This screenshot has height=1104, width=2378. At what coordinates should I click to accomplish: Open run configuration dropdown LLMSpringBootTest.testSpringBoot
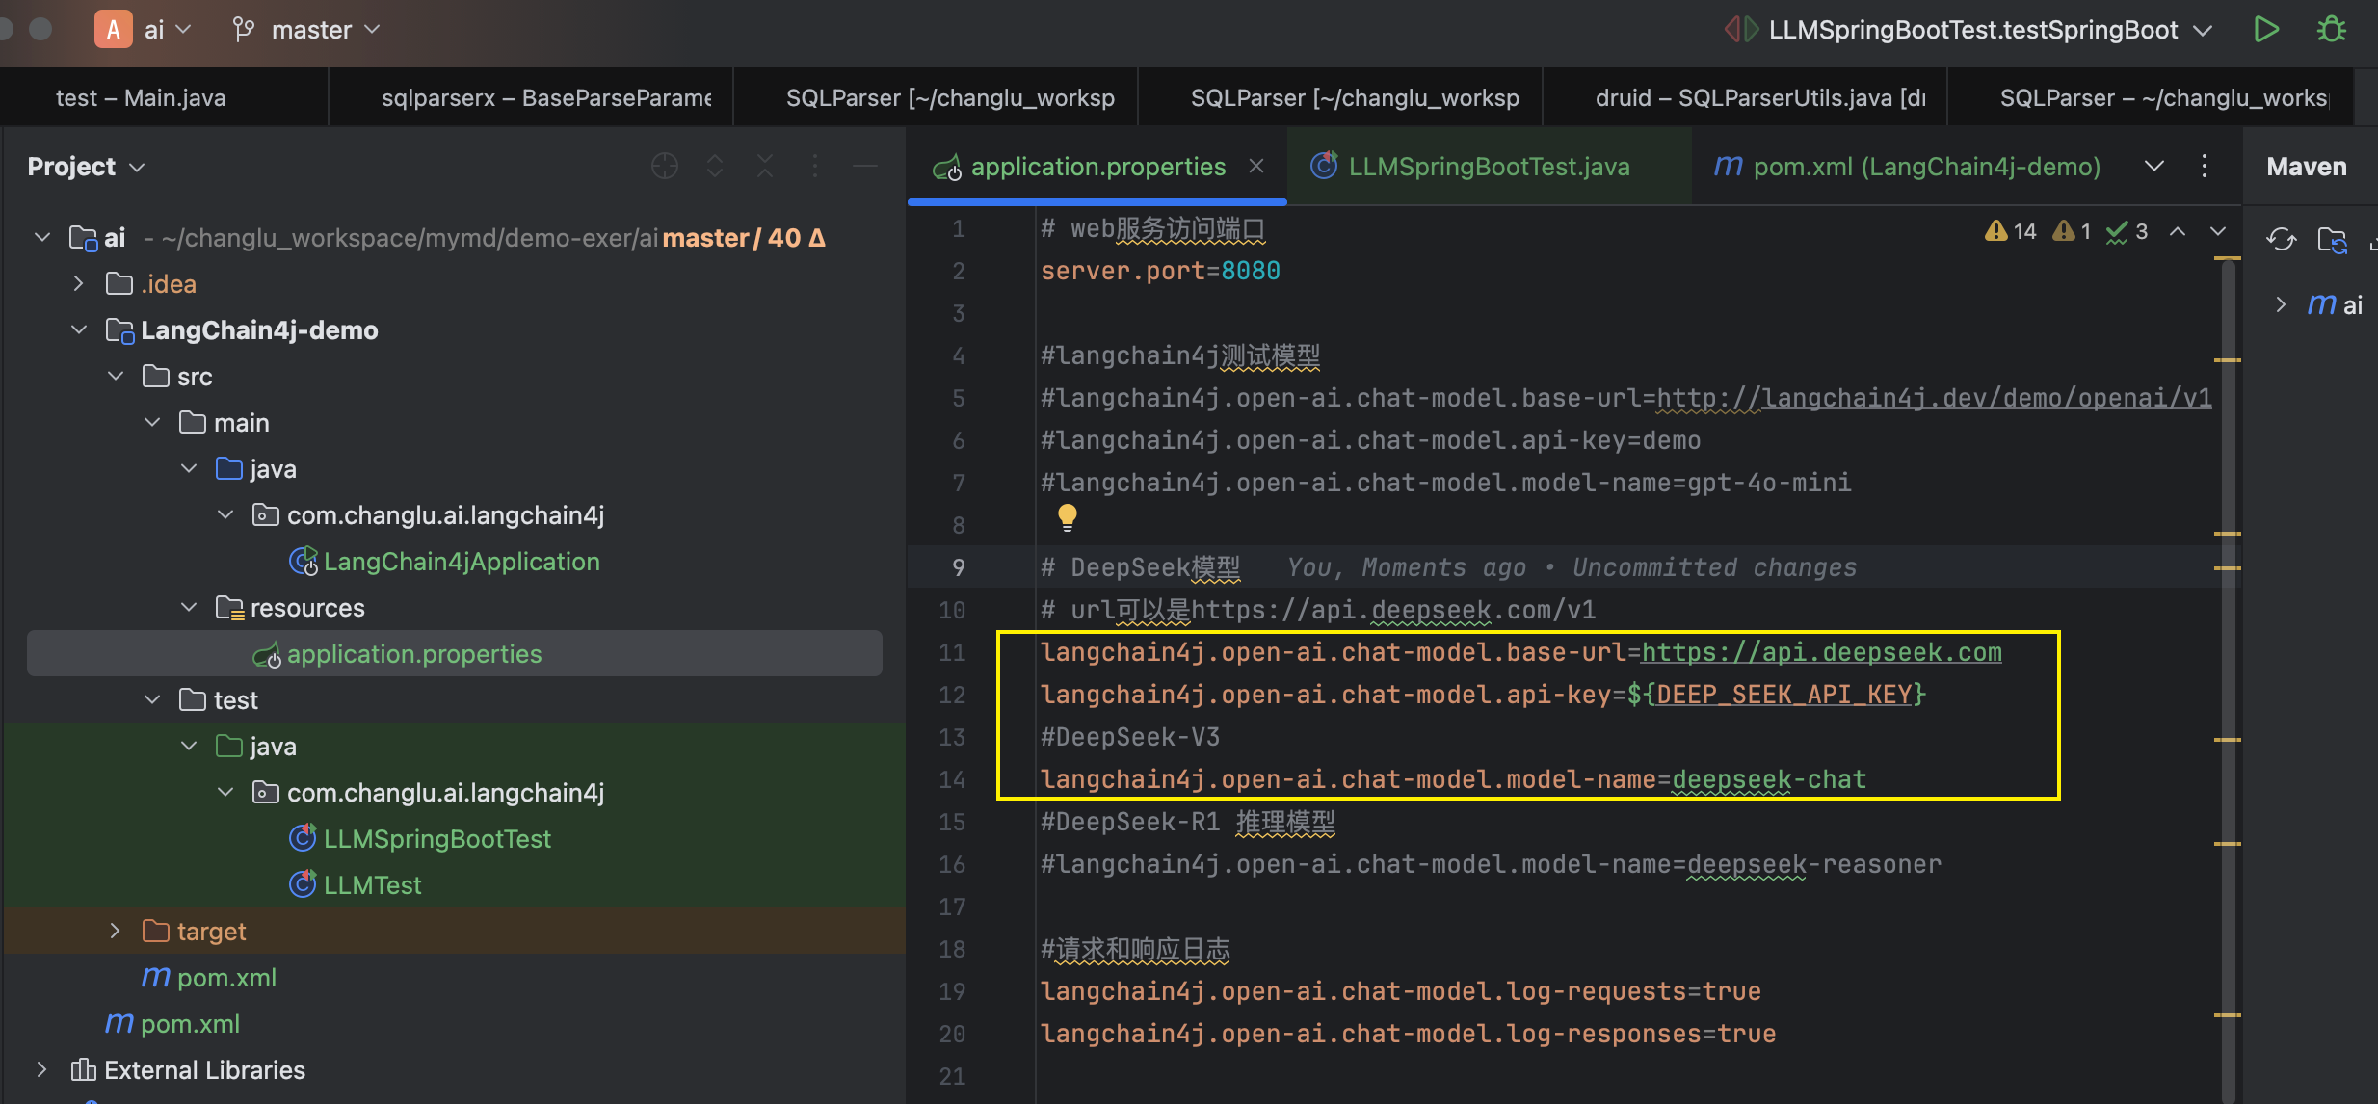[x=1968, y=30]
